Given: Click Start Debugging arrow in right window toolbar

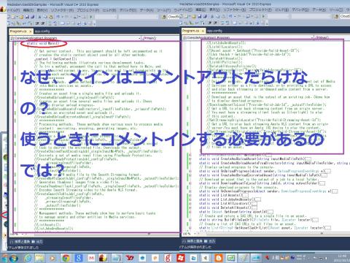Looking at the screenshot, I should tap(263, 17).
